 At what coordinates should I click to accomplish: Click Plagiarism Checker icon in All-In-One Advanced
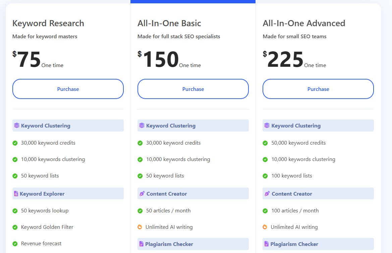267,244
